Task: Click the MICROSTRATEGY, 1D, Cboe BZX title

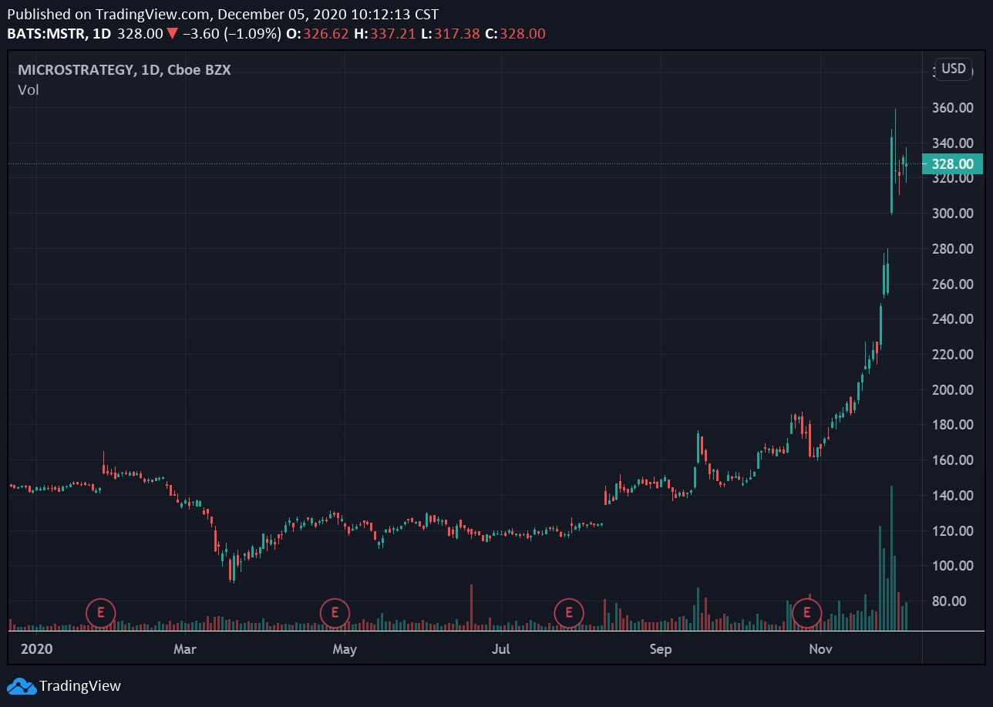Action: [124, 69]
